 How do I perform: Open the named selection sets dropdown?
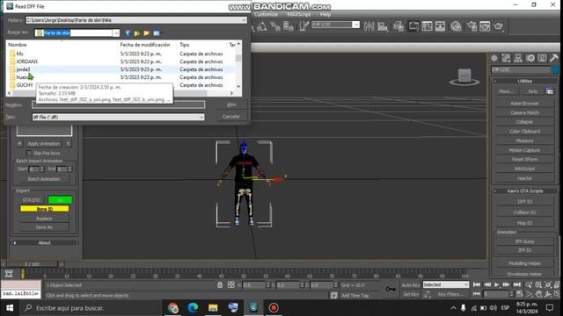click(355, 25)
